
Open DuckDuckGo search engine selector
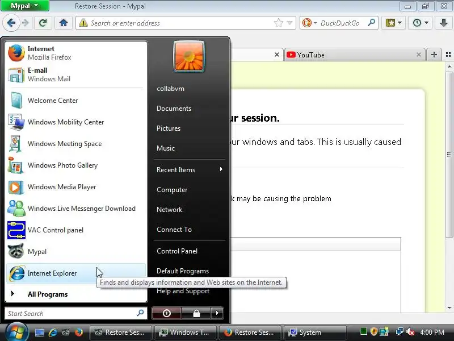pyautogui.click(x=309, y=23)
